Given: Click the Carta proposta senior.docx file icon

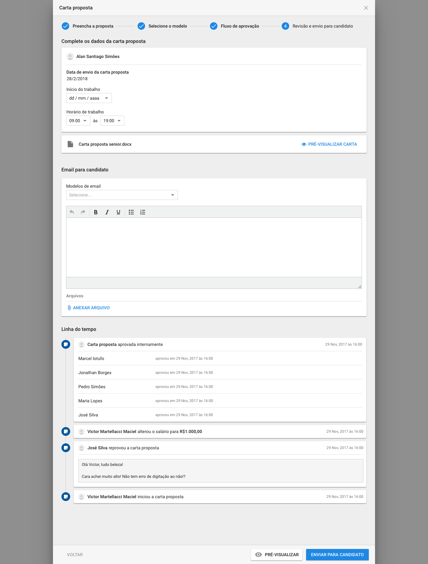Looking at the screenshot, I should click(70, 144).
